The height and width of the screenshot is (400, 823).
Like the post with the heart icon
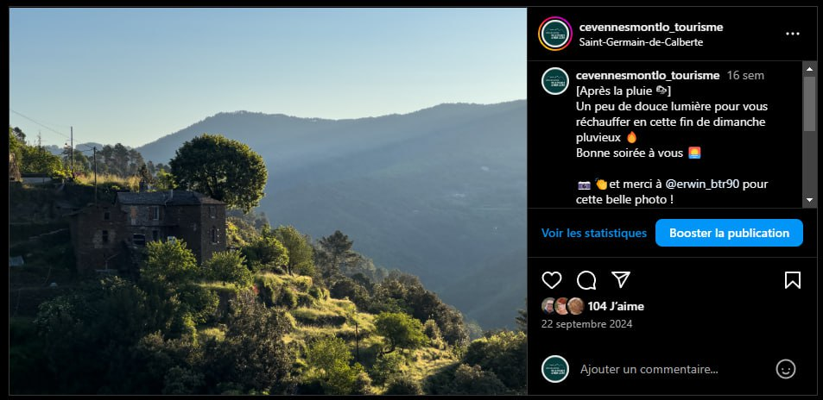[551, 280]
